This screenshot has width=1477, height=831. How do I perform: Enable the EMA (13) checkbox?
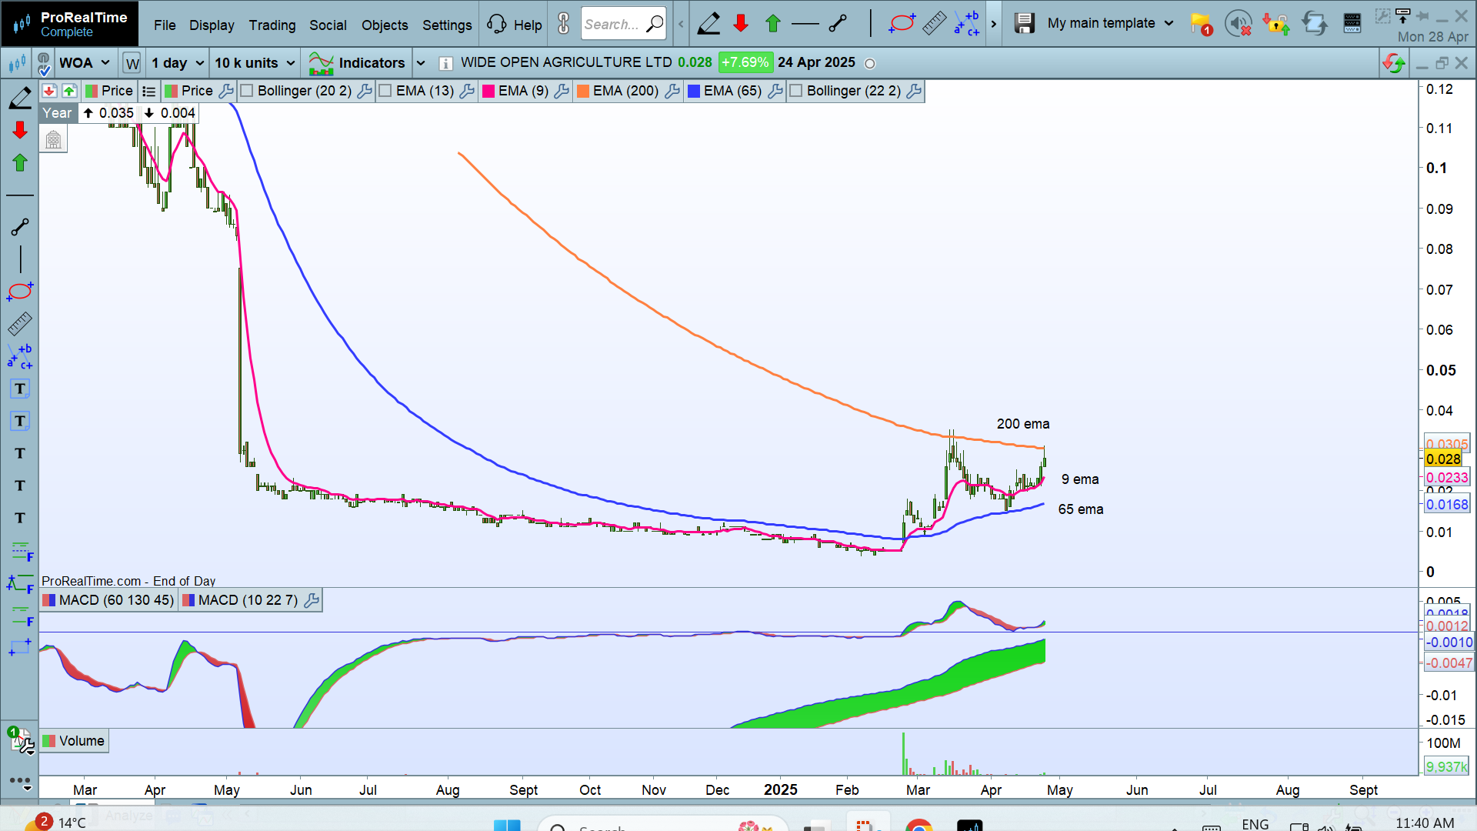385,91
